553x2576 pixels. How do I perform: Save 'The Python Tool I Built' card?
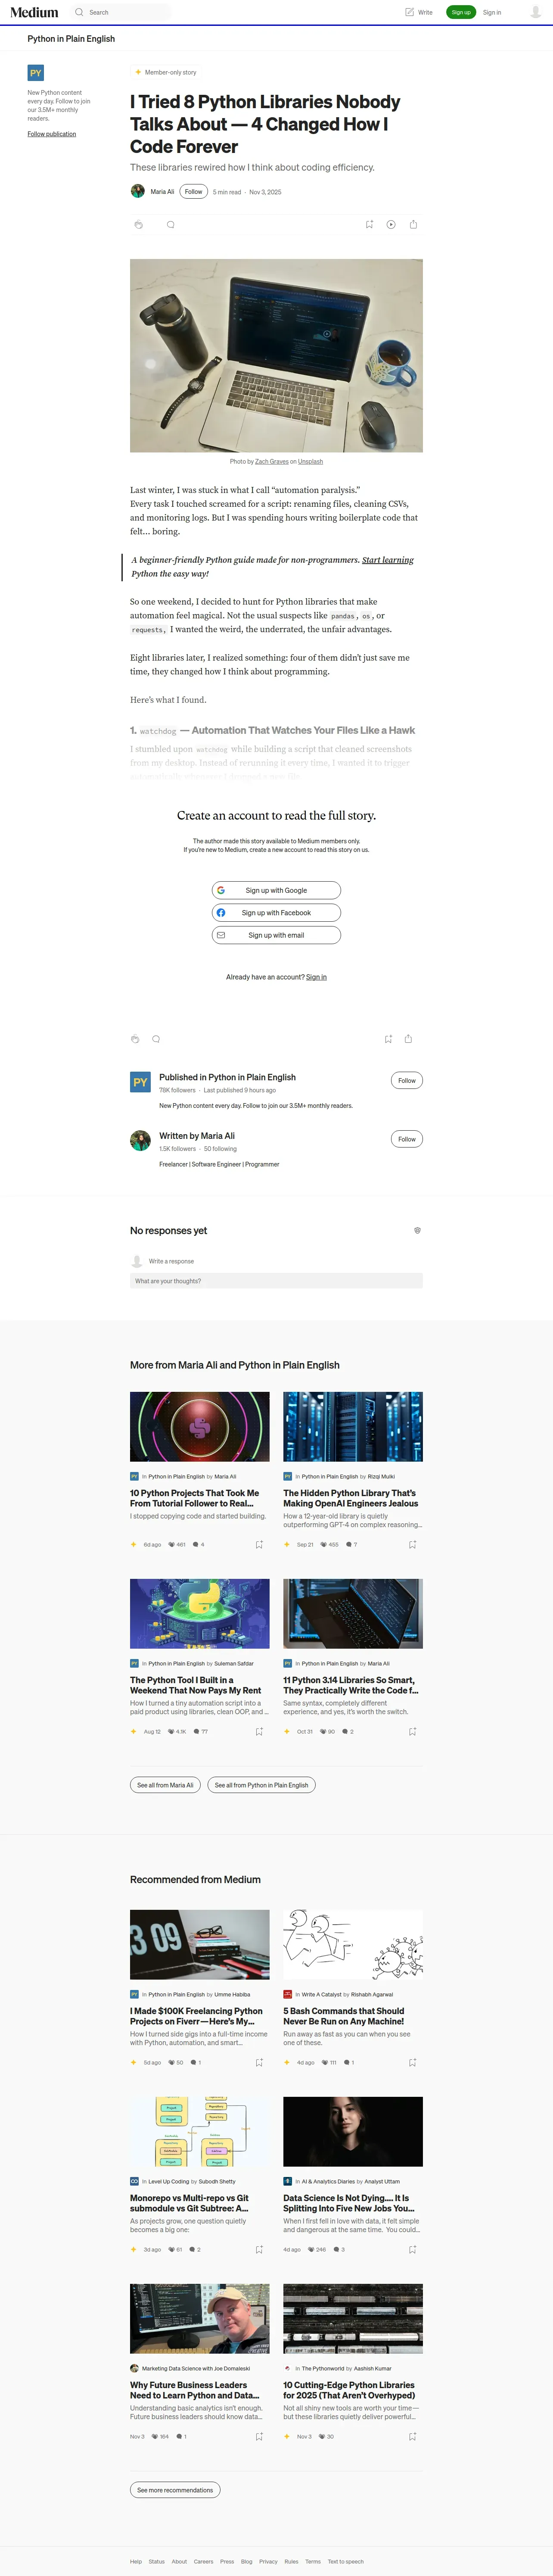click(259, 1732)
